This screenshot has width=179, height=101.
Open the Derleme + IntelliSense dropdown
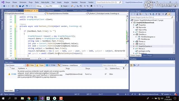(72, 65)
